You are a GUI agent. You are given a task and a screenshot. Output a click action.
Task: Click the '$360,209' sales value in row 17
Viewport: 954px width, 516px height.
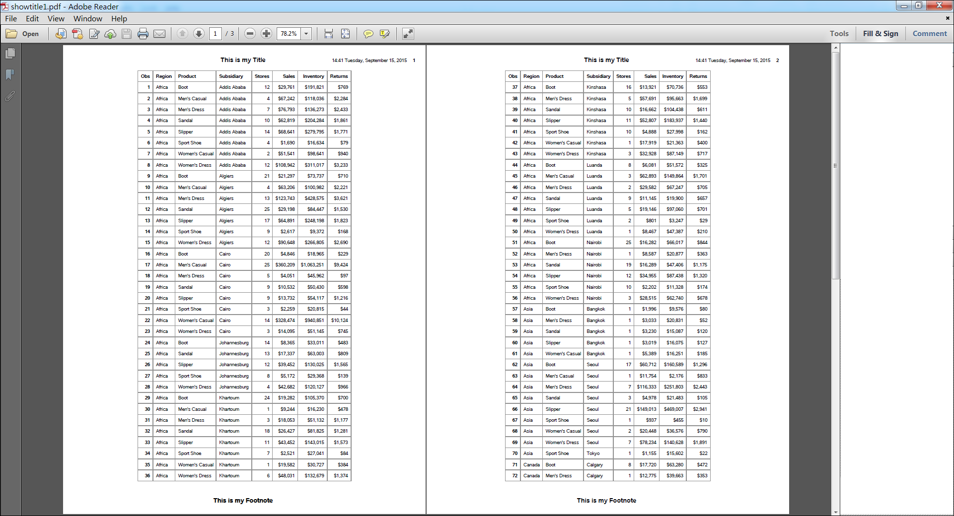point(285,265)
